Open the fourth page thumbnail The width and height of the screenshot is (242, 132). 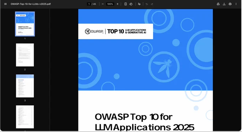tap(25, 117)
